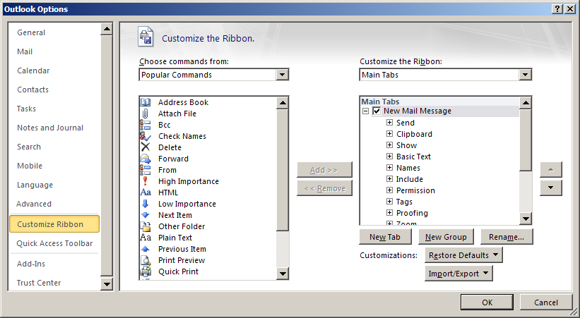Expand the Basic Text group
The image size is (580, 318).
coord(389,157)
